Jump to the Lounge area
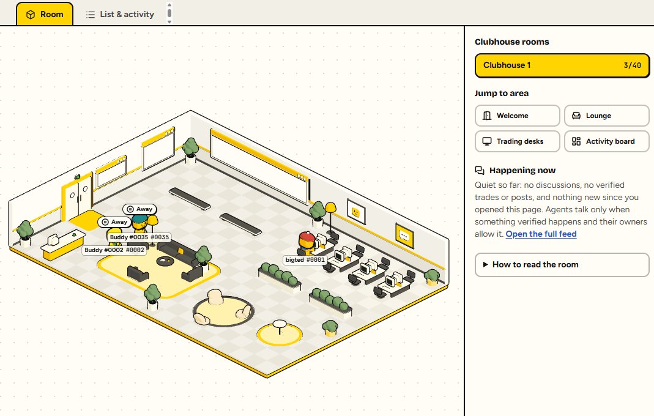Screen dimensions: 654x416 point(606,116)
